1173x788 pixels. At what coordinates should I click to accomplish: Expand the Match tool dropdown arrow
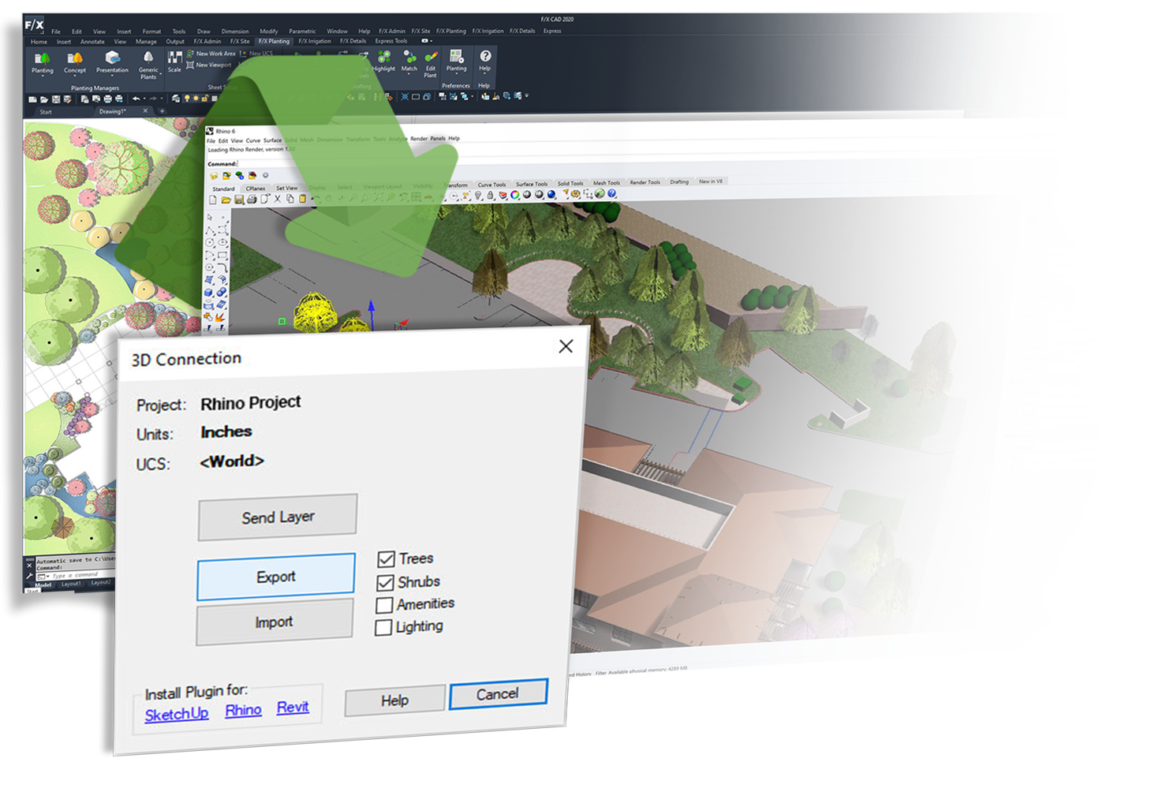pos(409,74)
